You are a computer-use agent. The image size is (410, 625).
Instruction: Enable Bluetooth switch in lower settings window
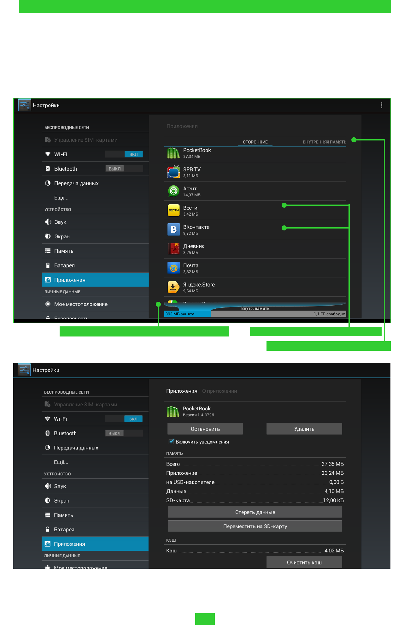click(124, 433)
